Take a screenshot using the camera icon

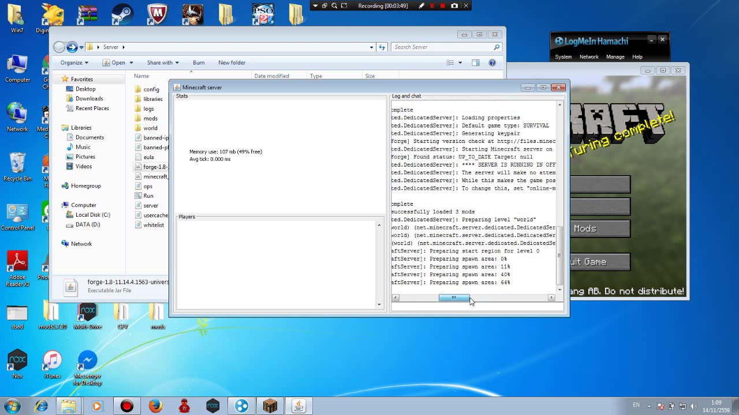click(x=454, y=6)
